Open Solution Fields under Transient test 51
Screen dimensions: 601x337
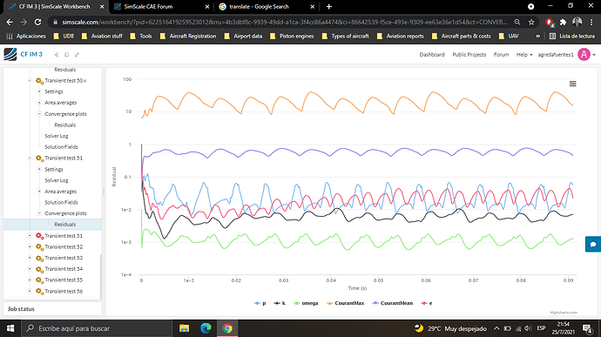[x=61, y=202]
